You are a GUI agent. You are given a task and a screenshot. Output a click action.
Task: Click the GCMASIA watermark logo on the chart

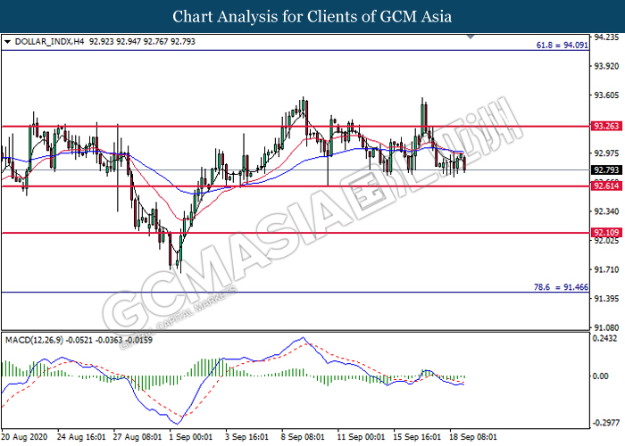click(x=312, y=219)
